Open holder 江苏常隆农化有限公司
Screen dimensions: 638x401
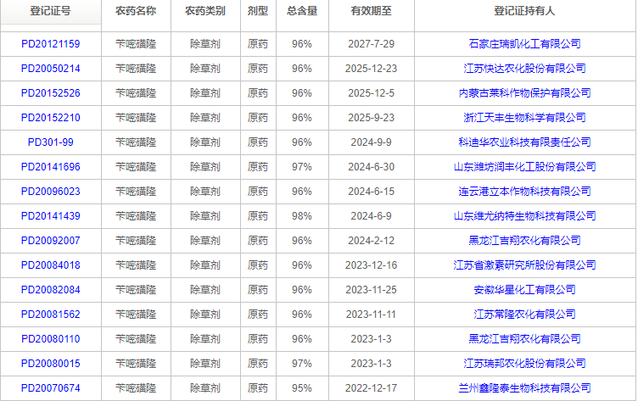524,315
